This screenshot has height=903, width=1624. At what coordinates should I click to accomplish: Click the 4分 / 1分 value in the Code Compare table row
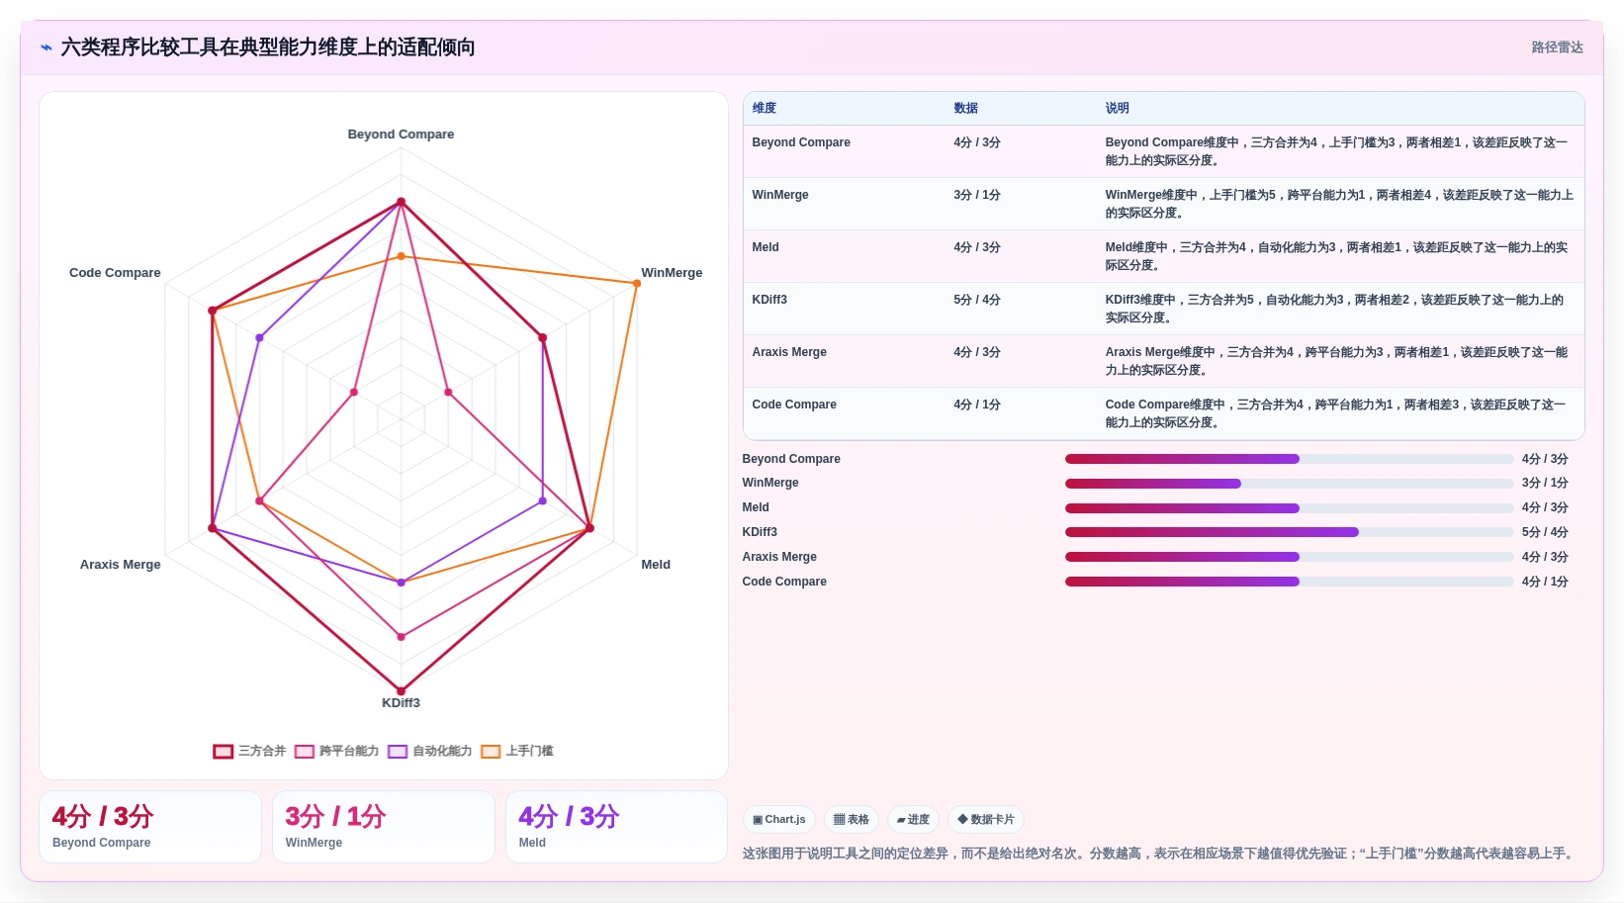tap(977, 405)
